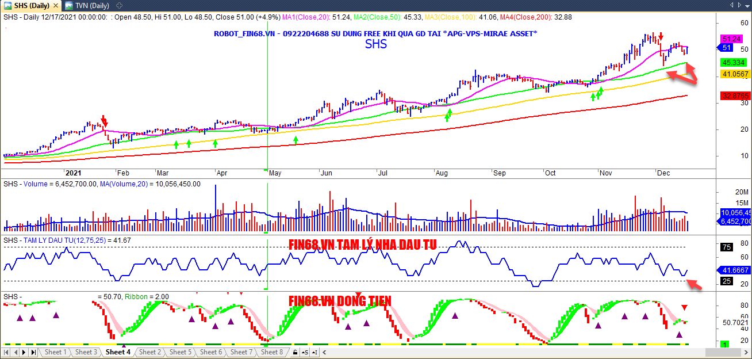752x359 pixels.
Task: Toggle the symbol link S icon
Action: 304,352
